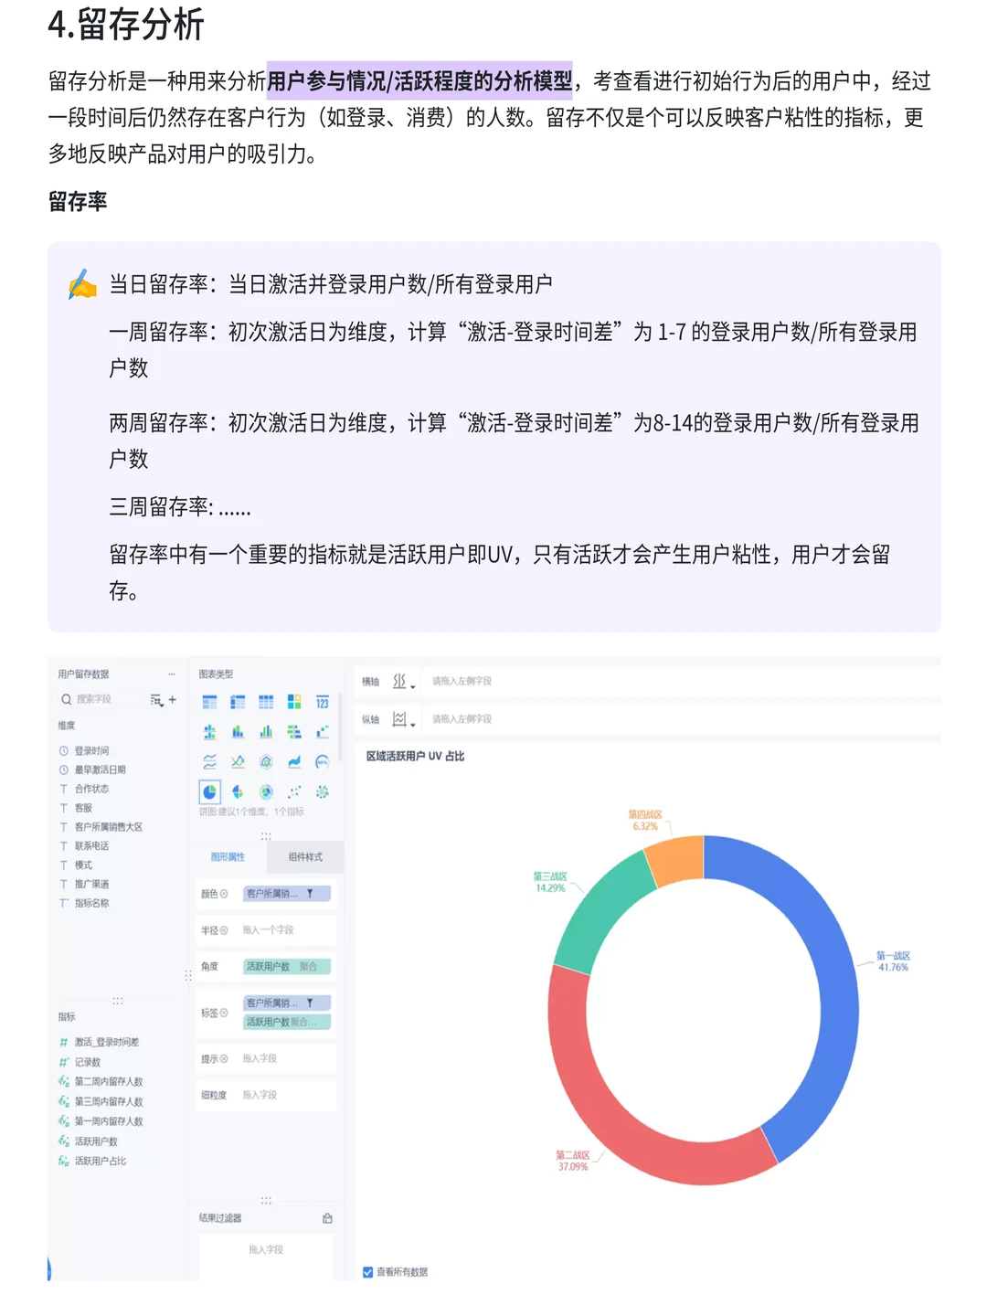The height and width of the screenshot is (1316, 987).
Task: Open the filter on 客户所属销售大区 color pill
Action: point(309,894)
